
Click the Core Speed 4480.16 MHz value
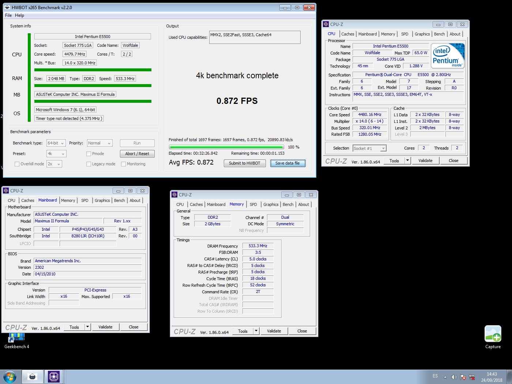(370, 114)
